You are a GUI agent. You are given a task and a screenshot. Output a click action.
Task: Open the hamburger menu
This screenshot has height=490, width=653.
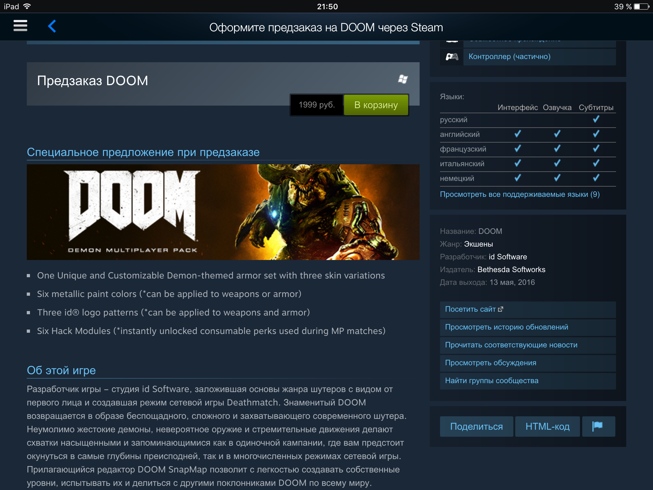click(x=20, y=26)
